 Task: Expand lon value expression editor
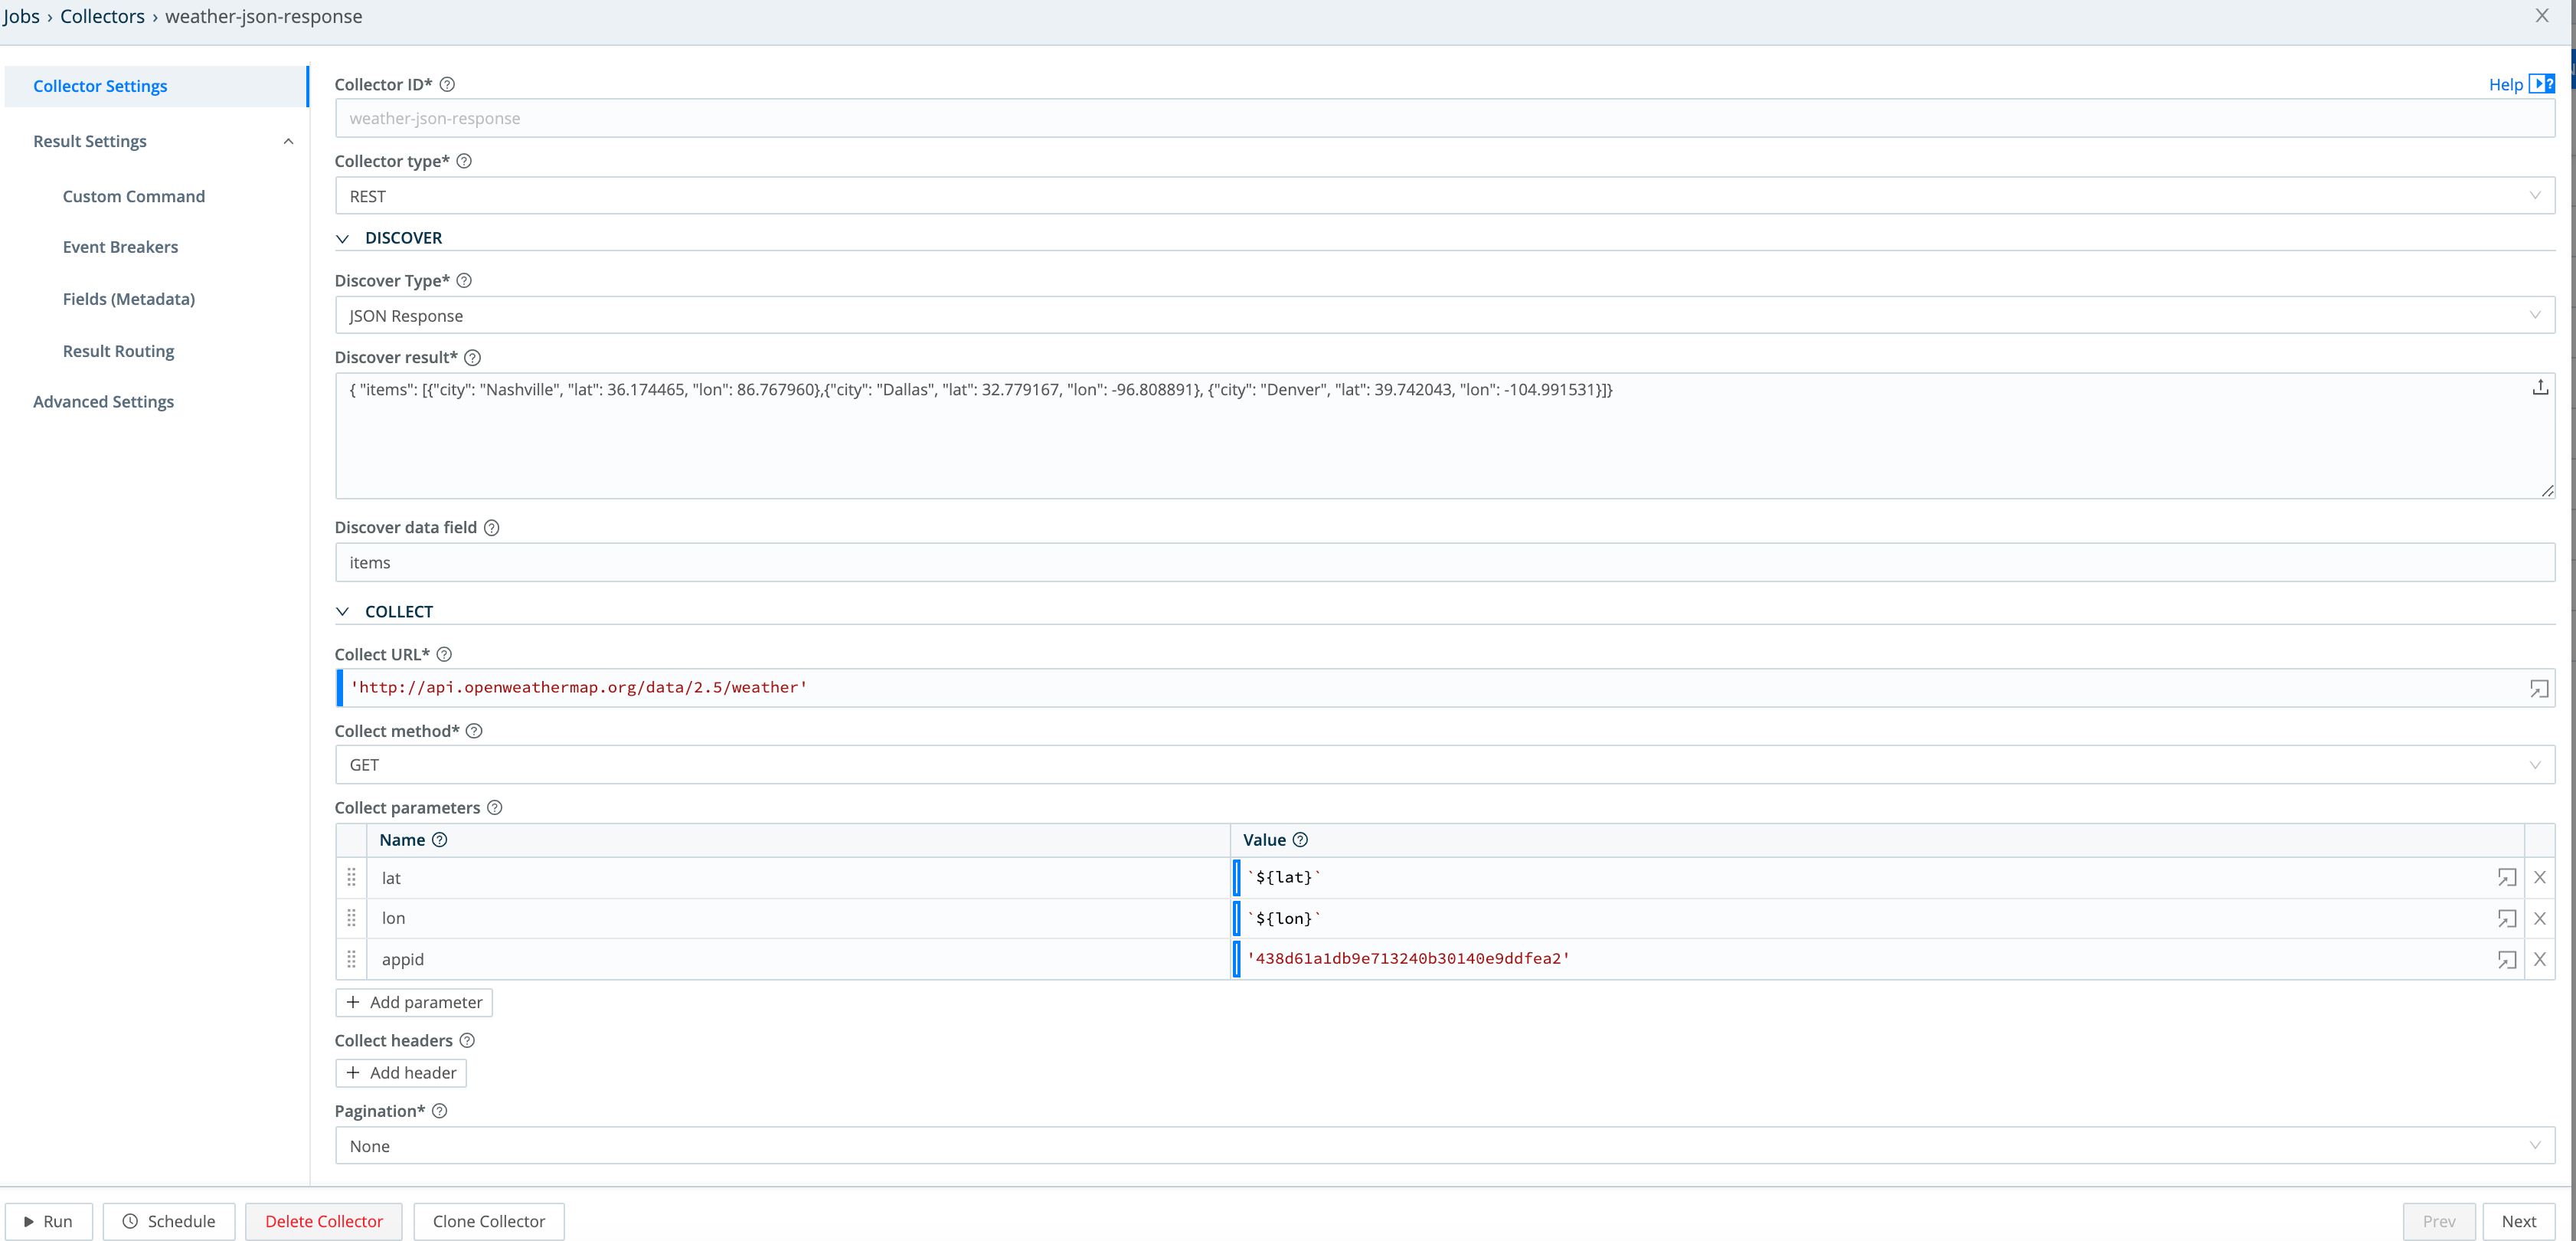point(2507,918)
